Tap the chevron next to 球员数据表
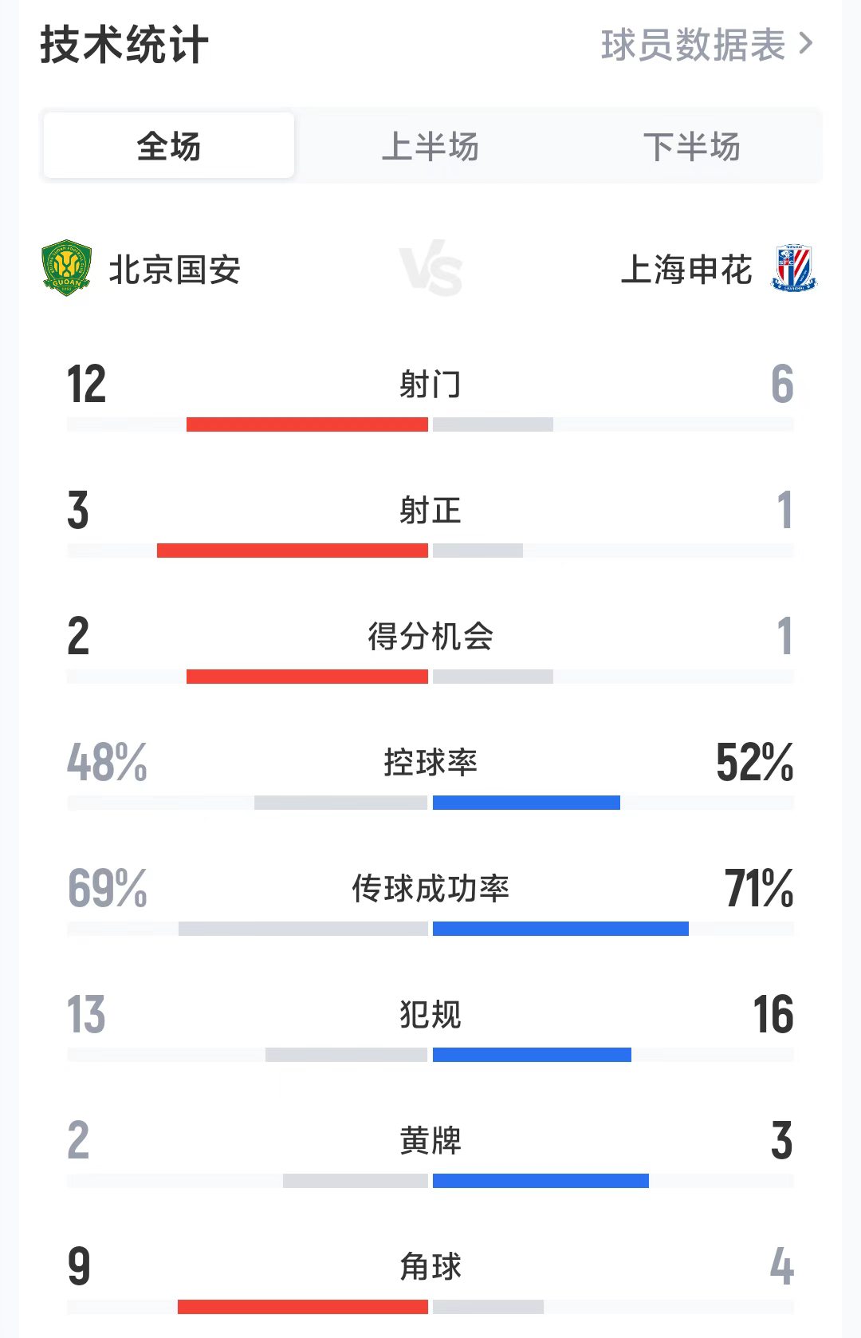 (x=806, y=44)
